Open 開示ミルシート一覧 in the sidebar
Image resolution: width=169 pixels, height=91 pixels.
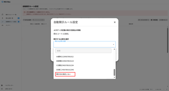(11, 15)
